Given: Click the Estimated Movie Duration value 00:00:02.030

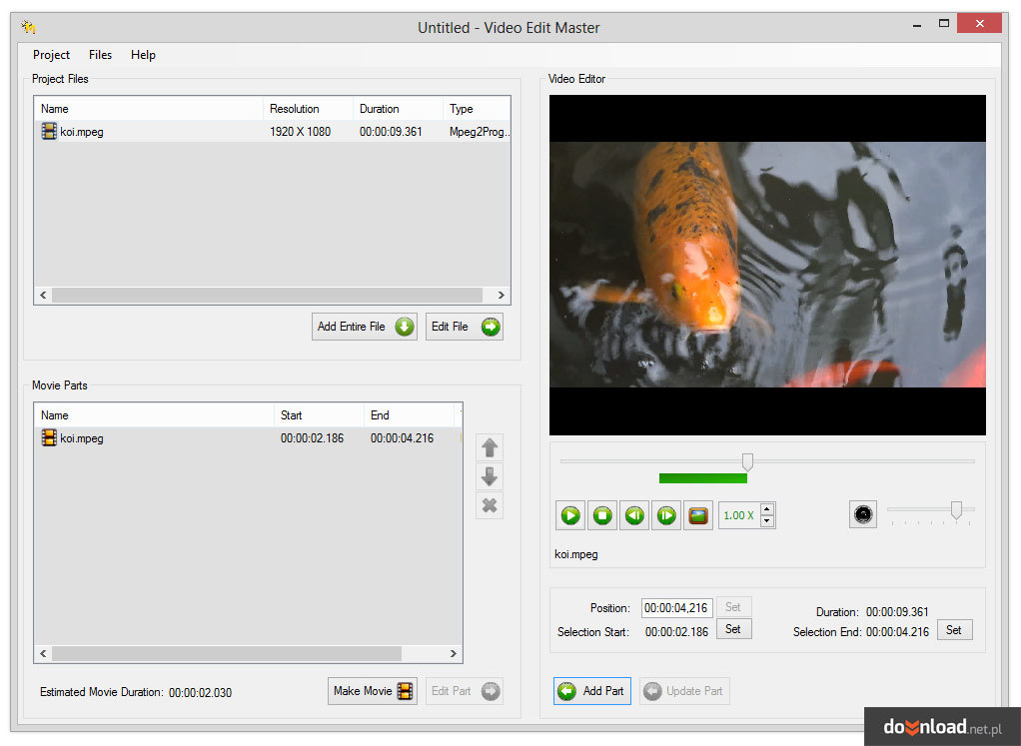Looking at the screenshot, I should click(x=200, y=693).
